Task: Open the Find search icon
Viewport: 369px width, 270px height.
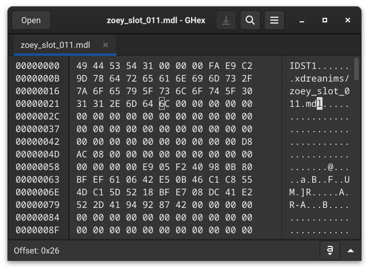Action: click(x=250, y=21)
